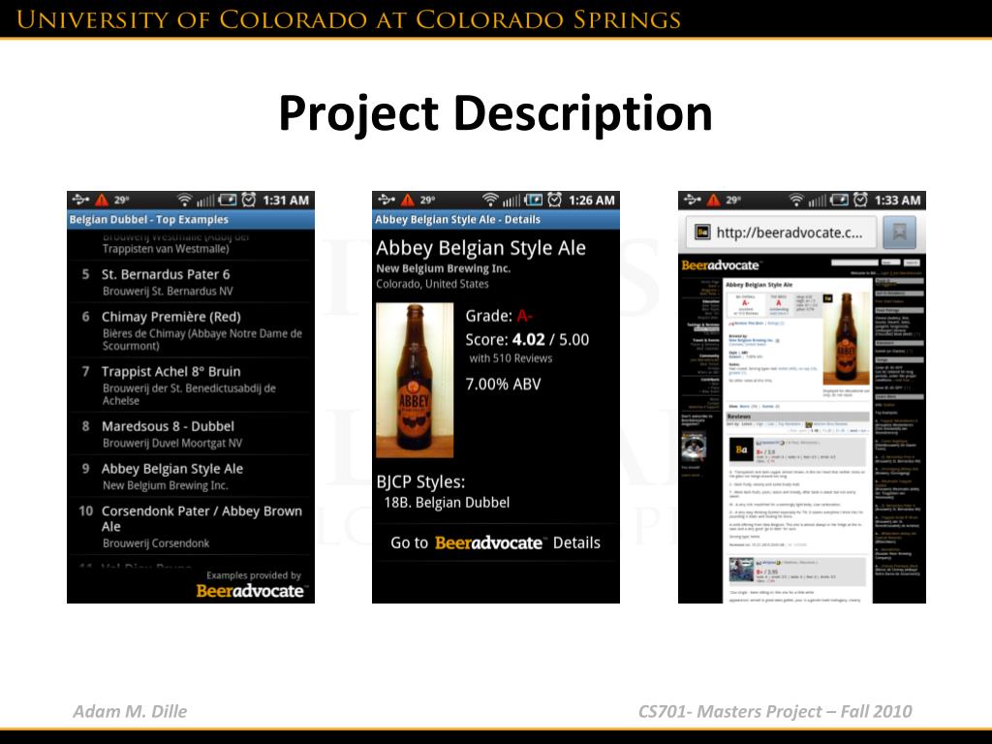The height and width of the screenshot is (744, 992).
Task: Tap 'Go to Beeradvocate Details' button
Action: pyautogui.click(x=495, y=542)
